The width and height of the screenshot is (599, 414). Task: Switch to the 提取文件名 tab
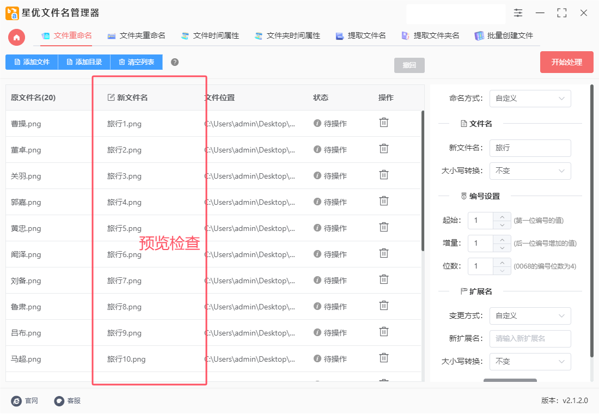click(360, 36)
